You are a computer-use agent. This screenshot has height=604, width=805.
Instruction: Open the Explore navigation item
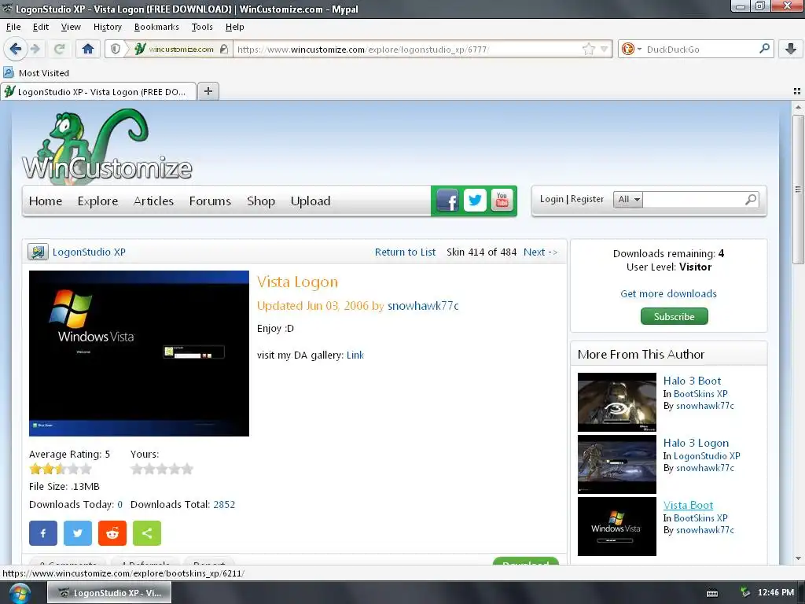[x=98, y=201]
